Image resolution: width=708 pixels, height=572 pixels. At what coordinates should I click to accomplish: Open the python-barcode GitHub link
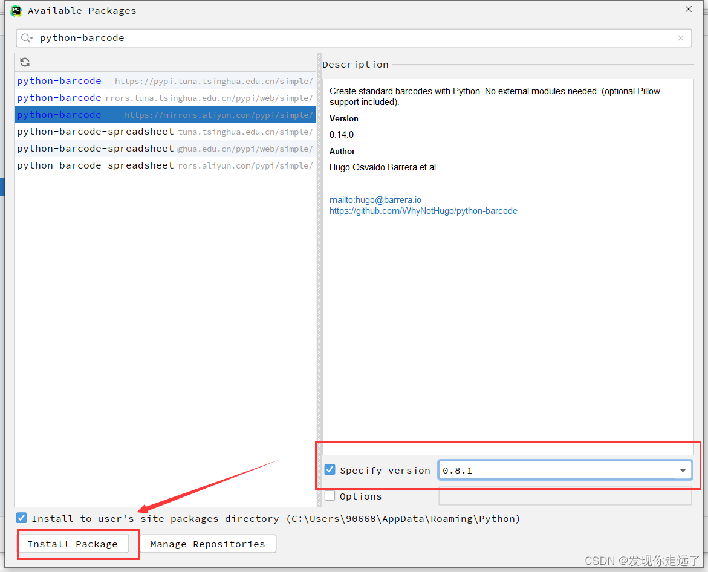tap(423, 210)
